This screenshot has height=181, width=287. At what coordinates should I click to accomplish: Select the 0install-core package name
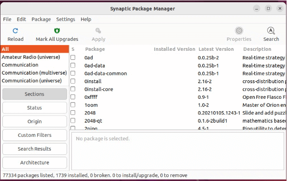click(x=99, y=89)
